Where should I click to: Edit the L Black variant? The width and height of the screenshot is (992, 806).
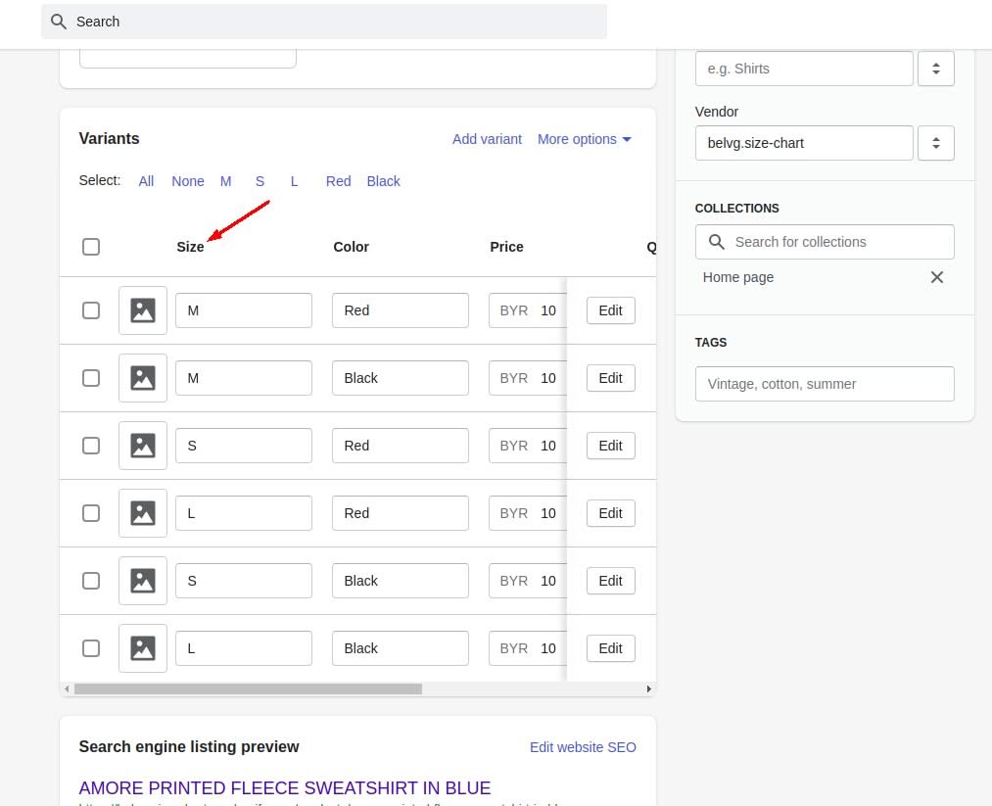pos(610,648)
